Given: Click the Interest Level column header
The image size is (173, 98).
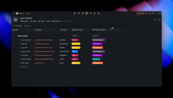Looking at the screenshot, I should pos(78,30).
